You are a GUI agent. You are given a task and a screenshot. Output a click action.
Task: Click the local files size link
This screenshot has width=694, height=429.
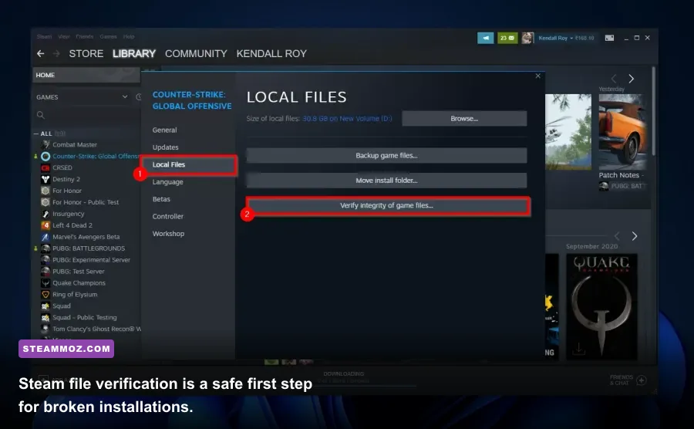(x=347, y=119)
